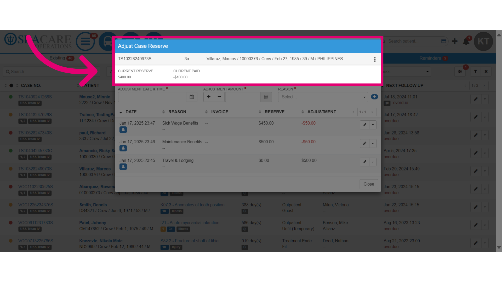Click the plus adjustment amount button
502x282 pixels.
click(209, 97)
